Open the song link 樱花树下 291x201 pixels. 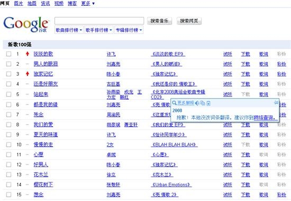coord(43,185)
